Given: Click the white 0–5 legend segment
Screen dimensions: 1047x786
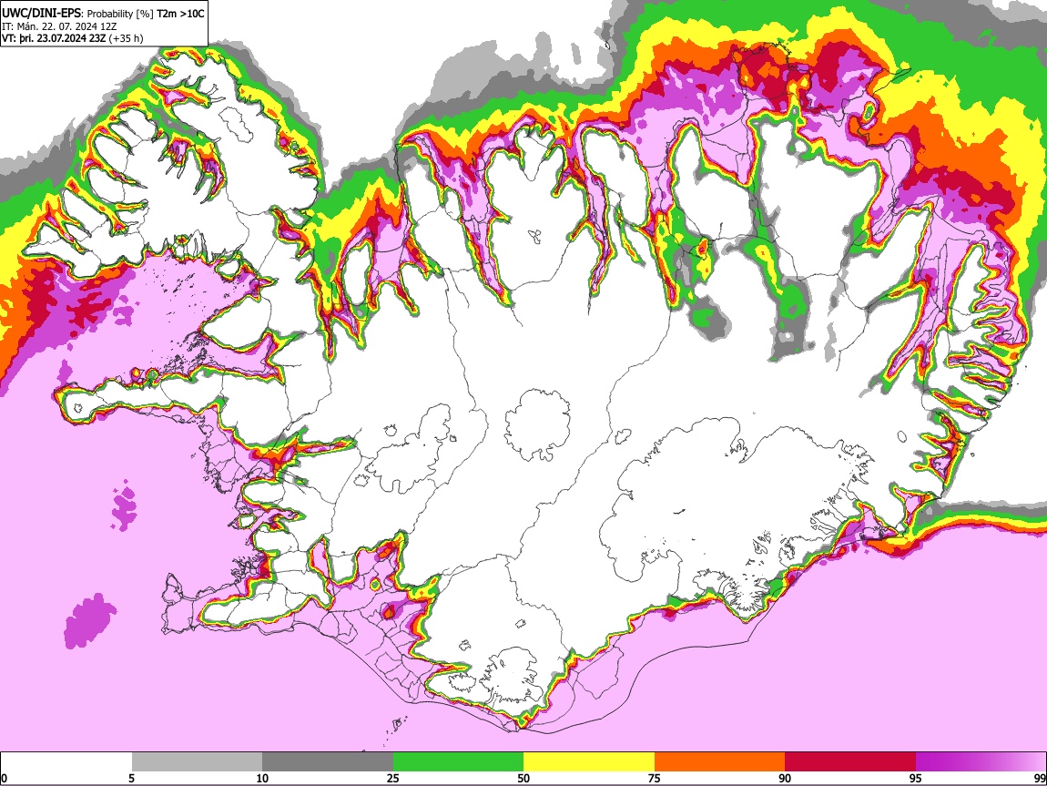Looking at the screenshot, I should click(x=66, y=762).
